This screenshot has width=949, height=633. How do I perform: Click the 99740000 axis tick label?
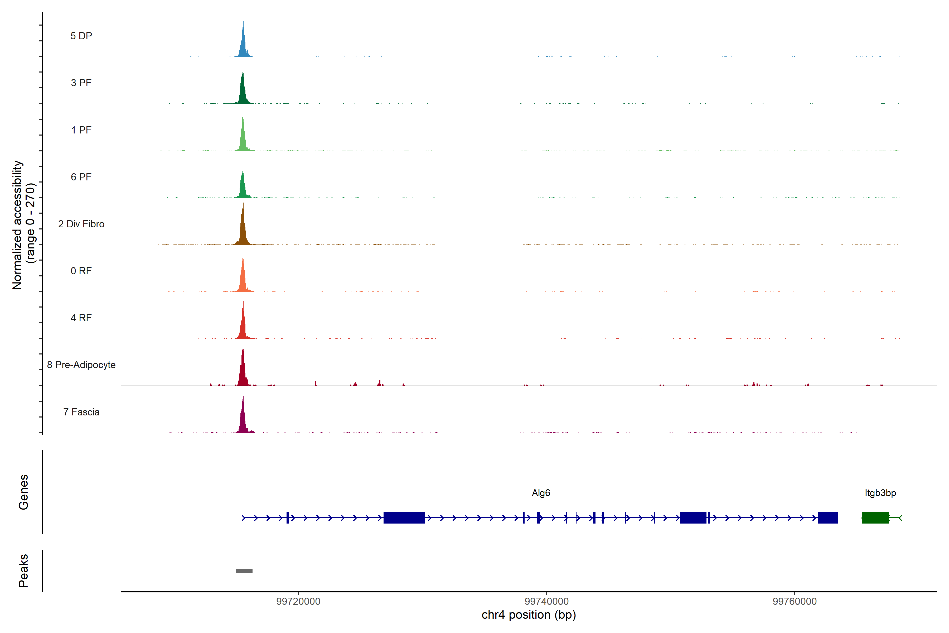(546, 602)
